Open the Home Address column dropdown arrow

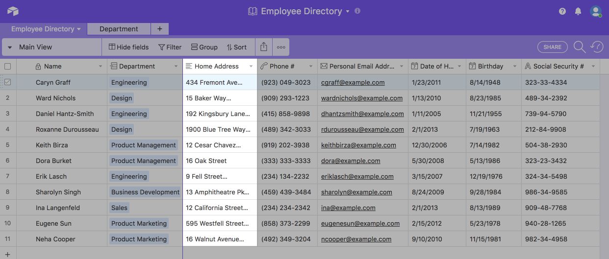tap(251, 66)
